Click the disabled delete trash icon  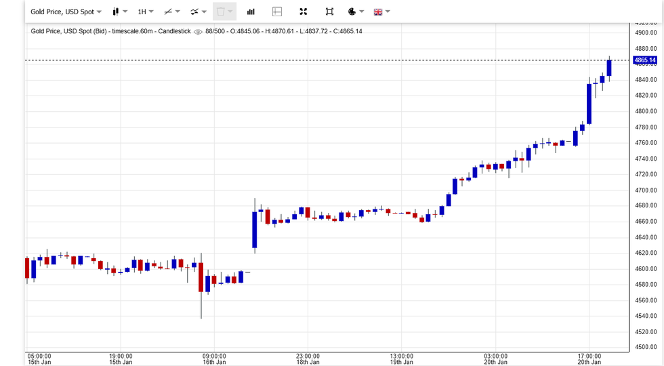coord(221,12)
